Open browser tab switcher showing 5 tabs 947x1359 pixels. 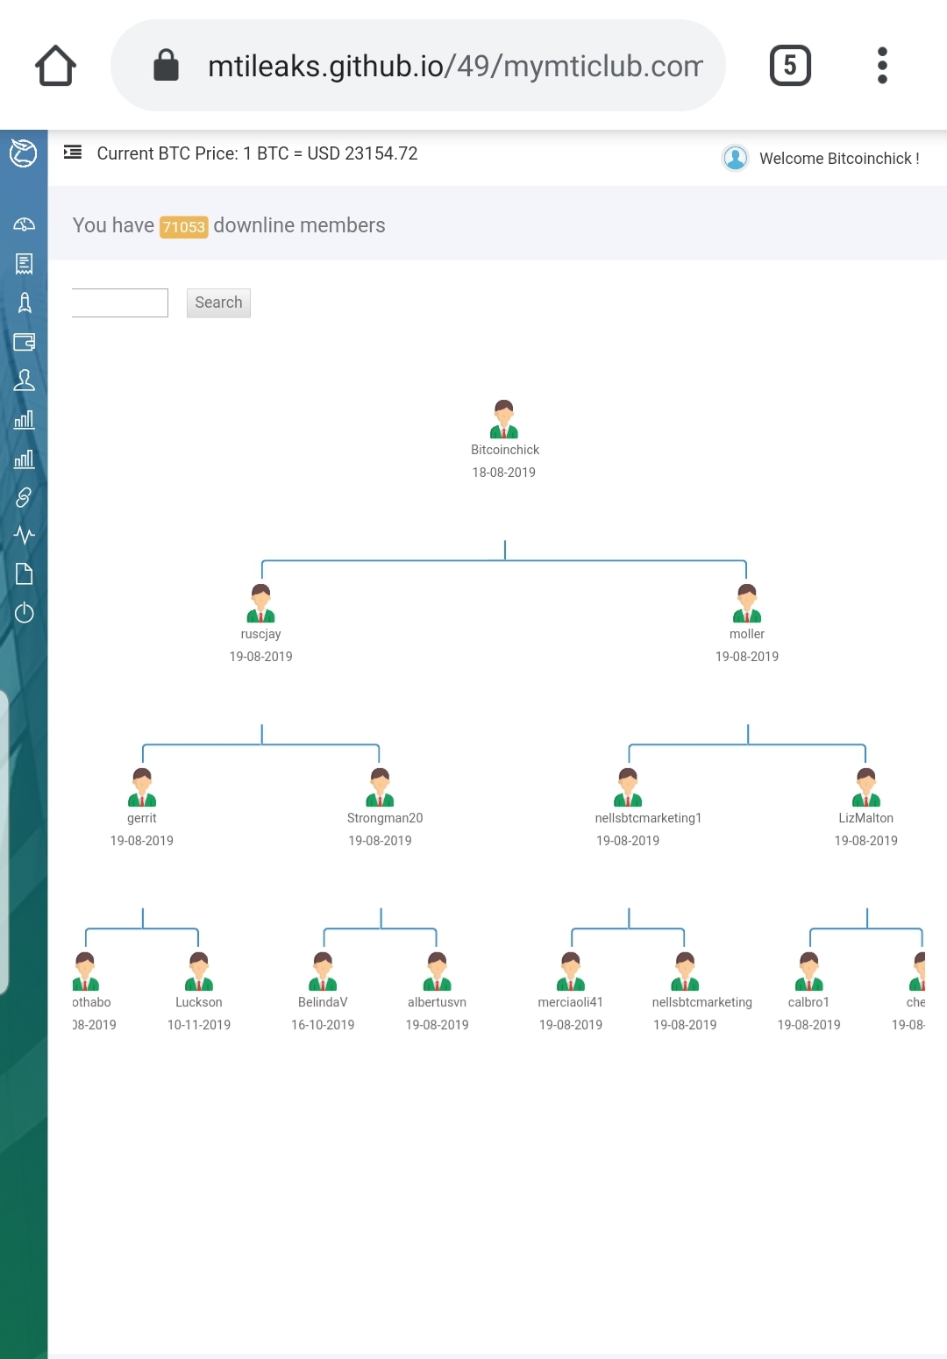point(790,66)
